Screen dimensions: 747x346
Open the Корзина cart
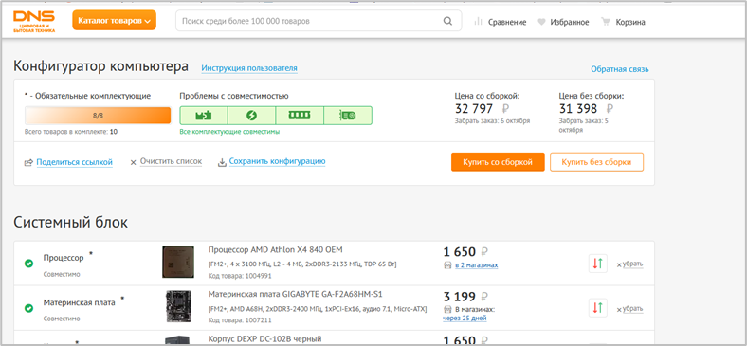(629, 22)
